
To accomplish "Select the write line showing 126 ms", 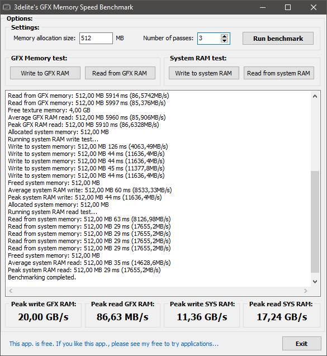I will tap(88, 146).
